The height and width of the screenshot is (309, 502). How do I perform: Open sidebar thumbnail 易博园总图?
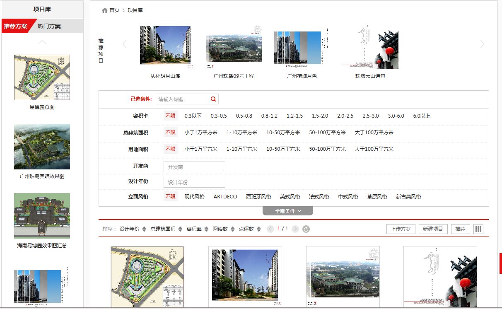point(42,77)
